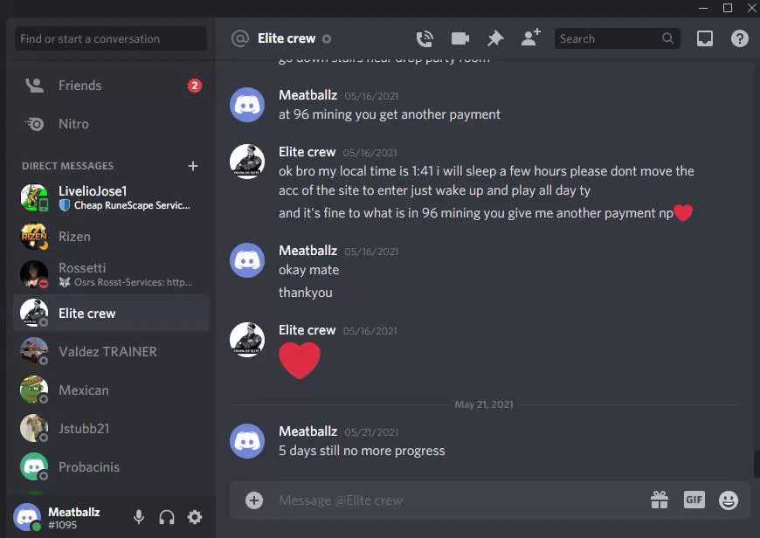This screenshot has height=538, width=760.
Task: Start a voice call with Elite crew
Action: [x=425, y=38]
